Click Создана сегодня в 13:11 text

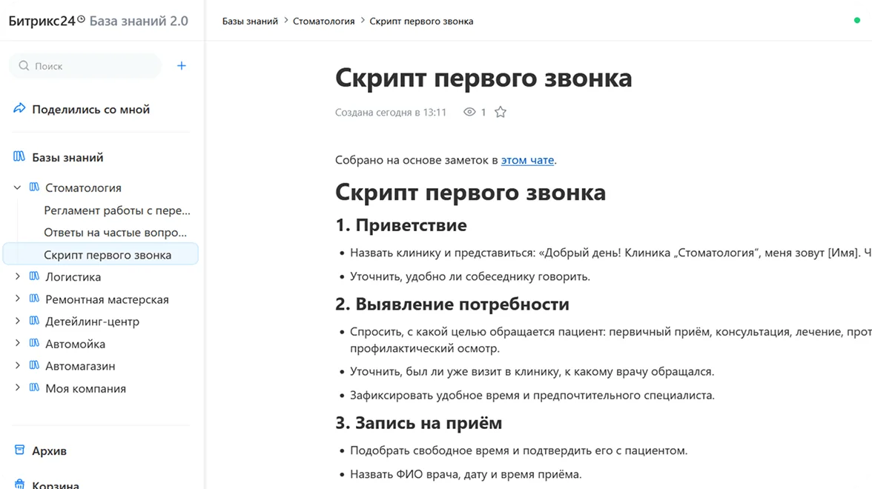click(390, 113)
